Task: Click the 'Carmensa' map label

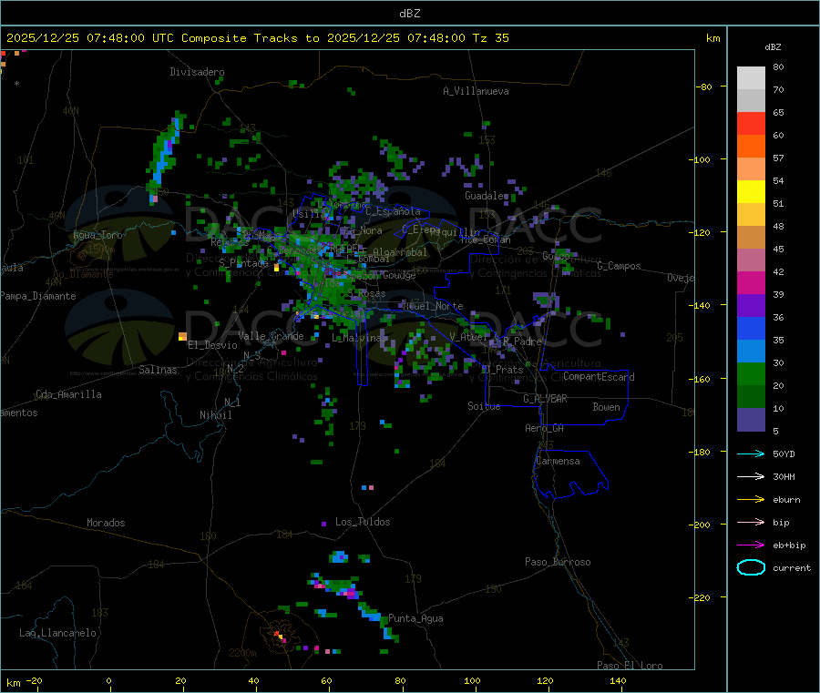Action: coord(558,461)
